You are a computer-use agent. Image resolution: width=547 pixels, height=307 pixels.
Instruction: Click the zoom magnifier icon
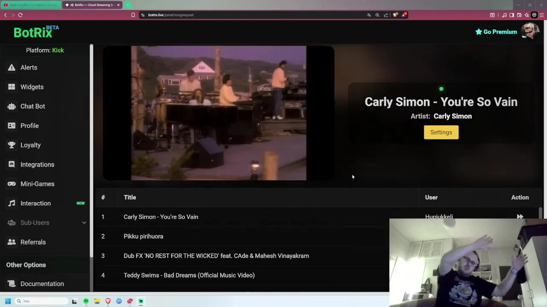click(377, 15)
